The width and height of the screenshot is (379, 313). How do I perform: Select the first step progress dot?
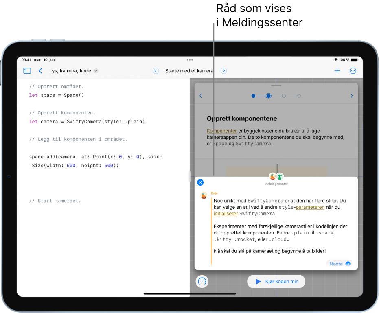pos(253,96)
